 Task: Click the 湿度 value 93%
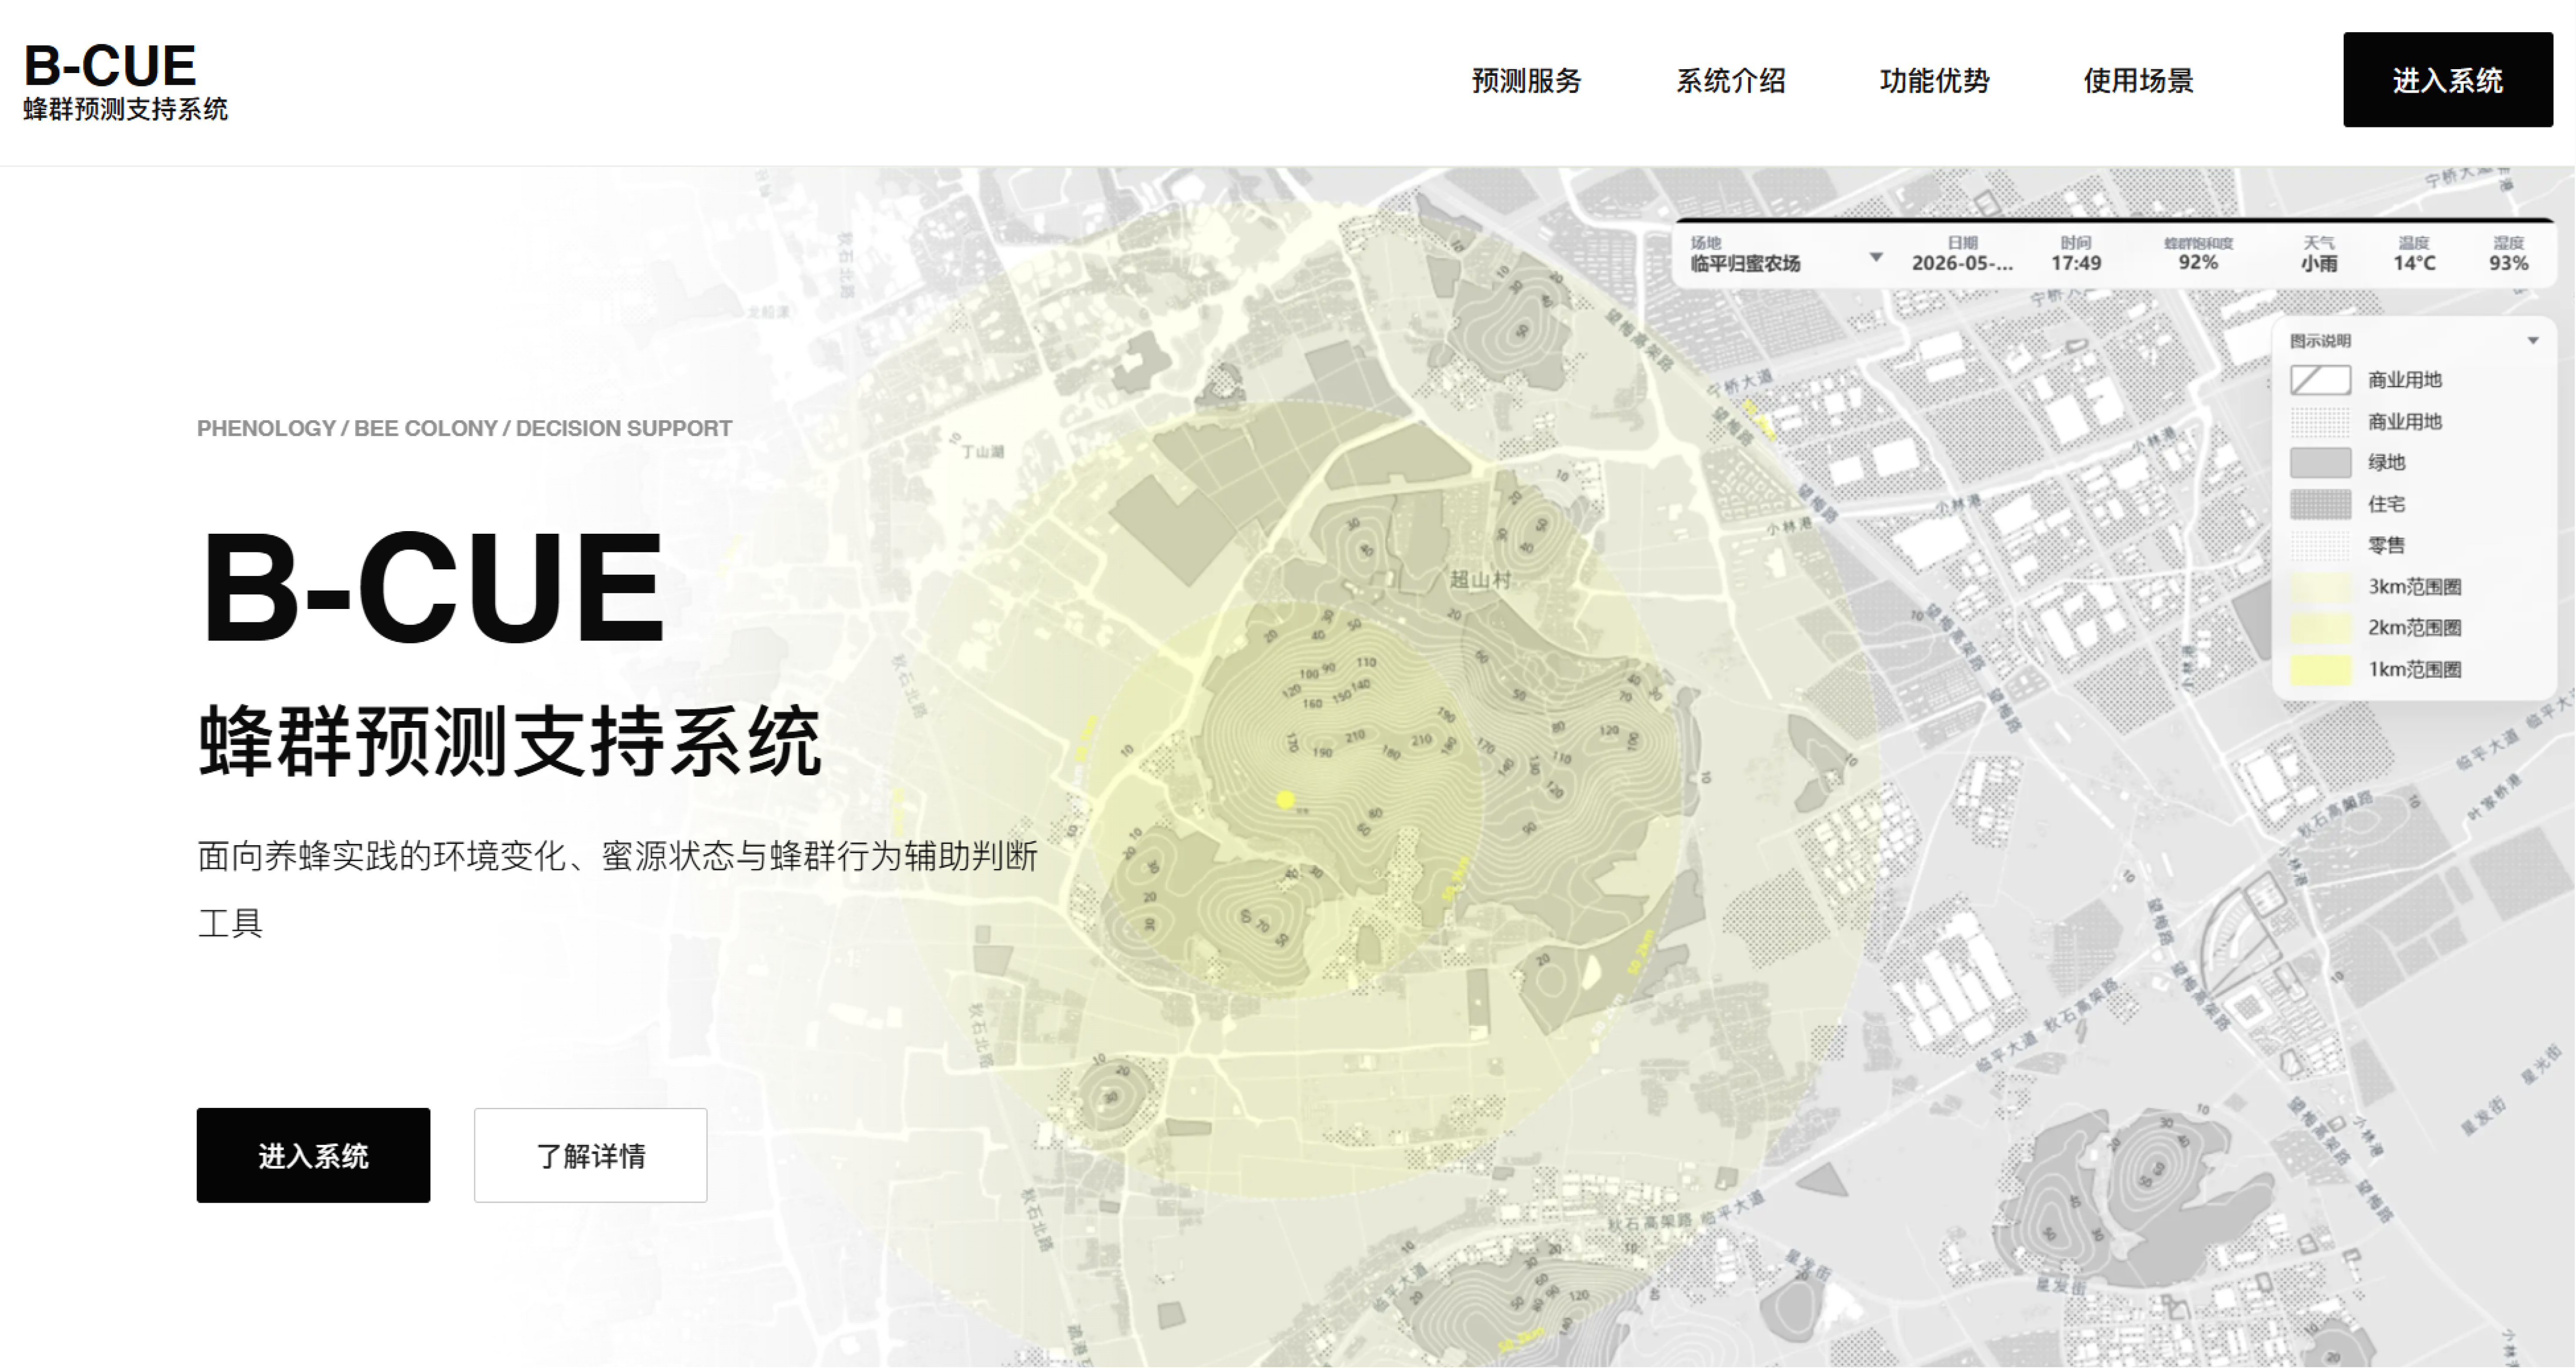pos(2508,264)
